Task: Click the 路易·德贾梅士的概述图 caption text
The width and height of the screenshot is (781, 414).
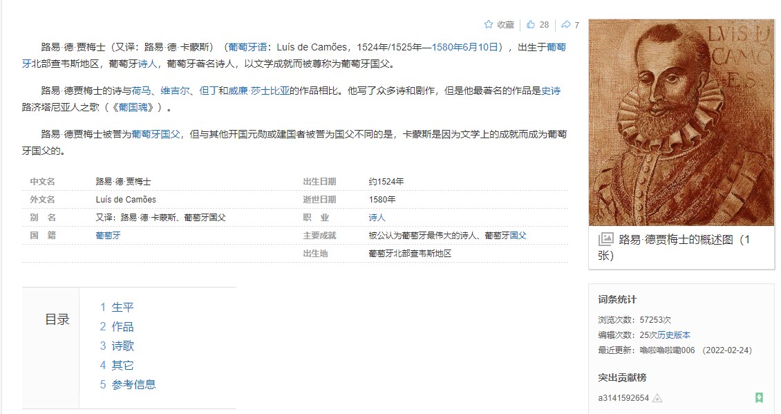Action: tap(674, 247)
